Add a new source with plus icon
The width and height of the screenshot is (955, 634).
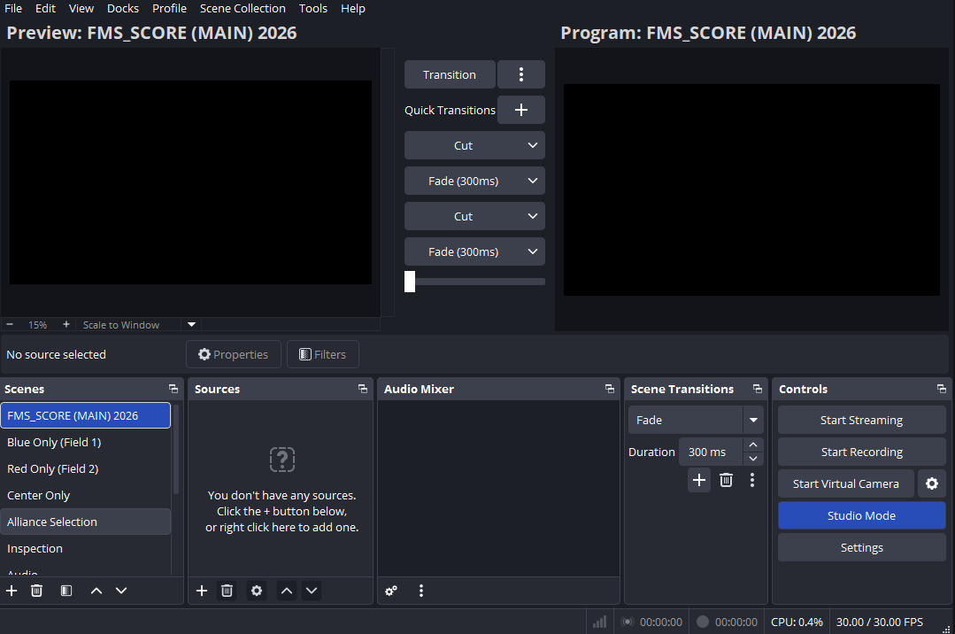pos(202,591)
